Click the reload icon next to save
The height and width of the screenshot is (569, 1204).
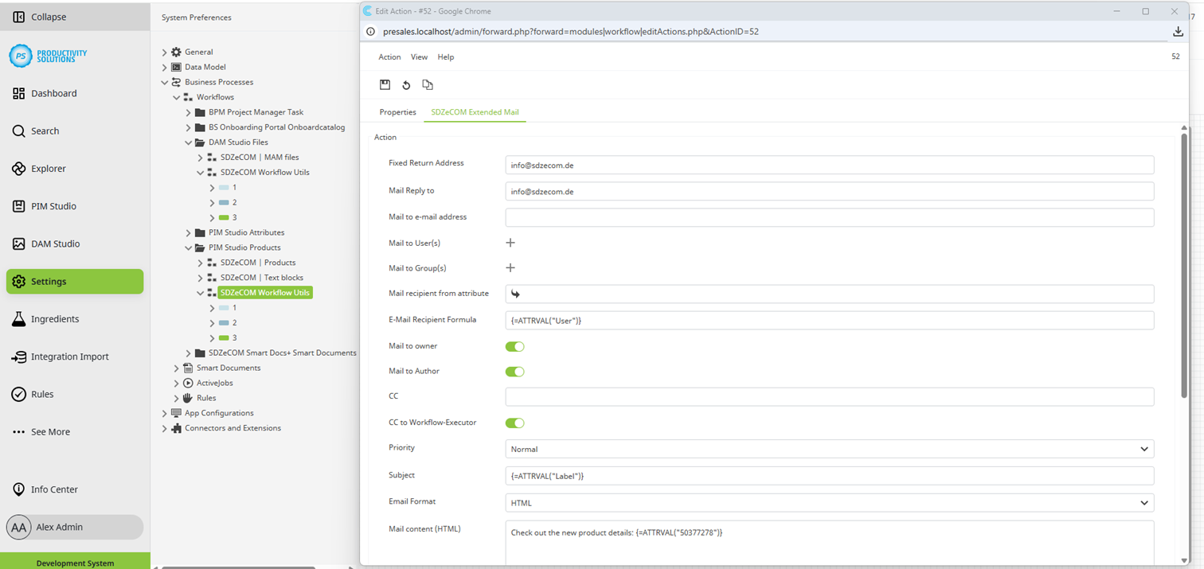pos(406,84)
